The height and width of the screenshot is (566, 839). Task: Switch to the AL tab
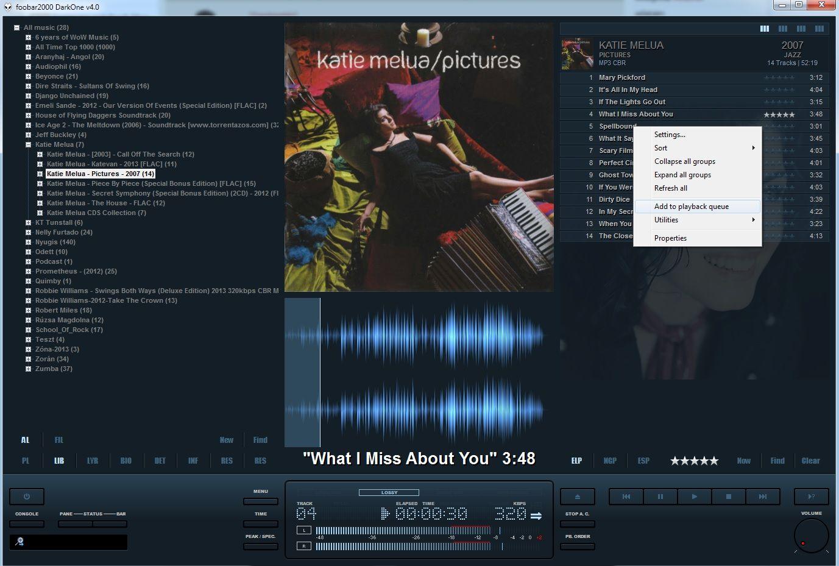(25, 440)
